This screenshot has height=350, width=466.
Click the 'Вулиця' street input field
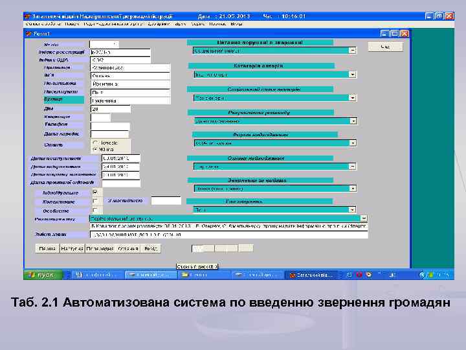click(x=131, y=100)
